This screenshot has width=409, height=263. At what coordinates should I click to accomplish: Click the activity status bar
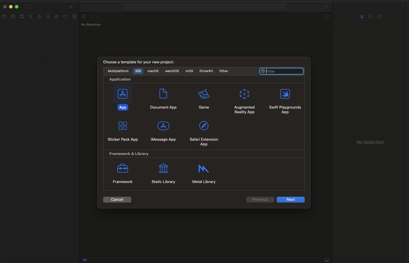(206, 6)
